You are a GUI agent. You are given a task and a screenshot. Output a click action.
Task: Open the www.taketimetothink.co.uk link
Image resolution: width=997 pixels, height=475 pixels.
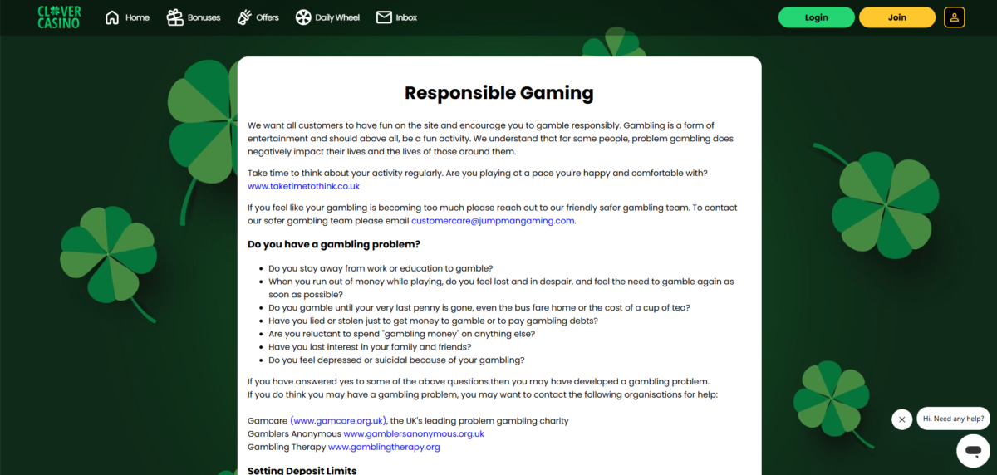303,186
